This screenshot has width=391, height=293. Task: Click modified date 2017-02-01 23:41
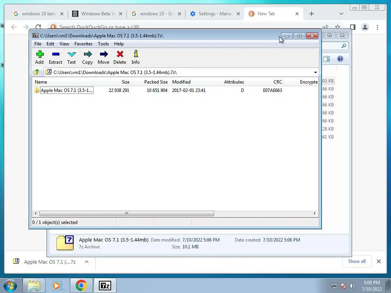[x=189, y=90]
